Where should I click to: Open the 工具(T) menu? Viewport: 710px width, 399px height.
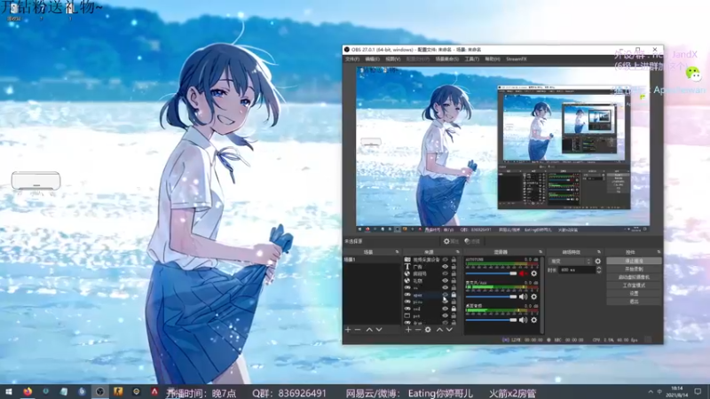(x=472, y=59)
